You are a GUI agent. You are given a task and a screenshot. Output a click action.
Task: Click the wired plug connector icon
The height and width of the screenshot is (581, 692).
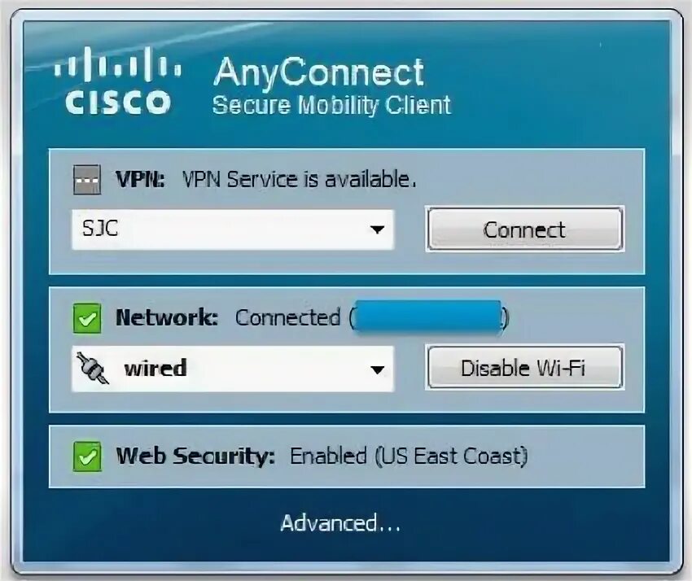pos(92,368)
